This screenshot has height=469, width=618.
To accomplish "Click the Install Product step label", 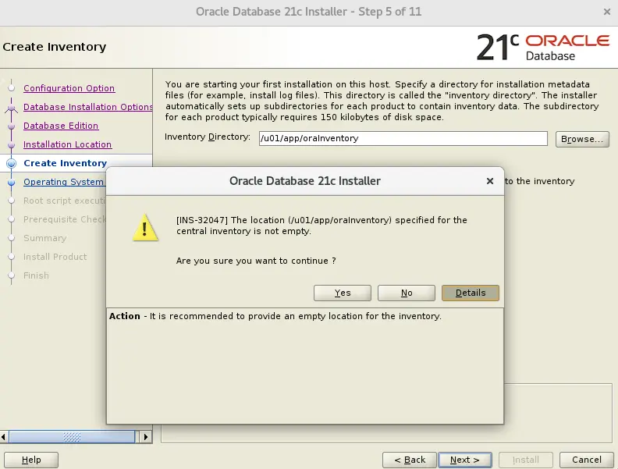I will (55, 257).
